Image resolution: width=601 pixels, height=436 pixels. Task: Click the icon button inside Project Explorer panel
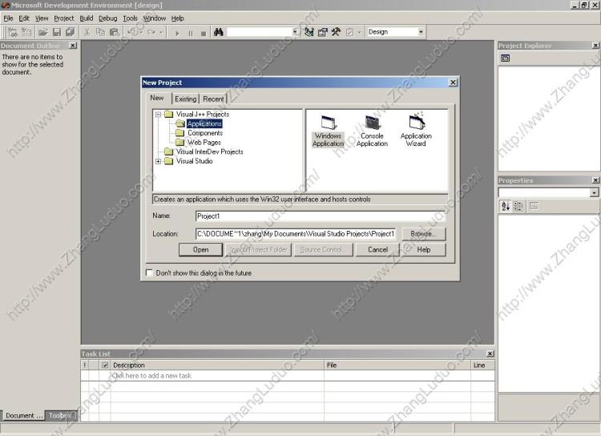click(506, 59)
